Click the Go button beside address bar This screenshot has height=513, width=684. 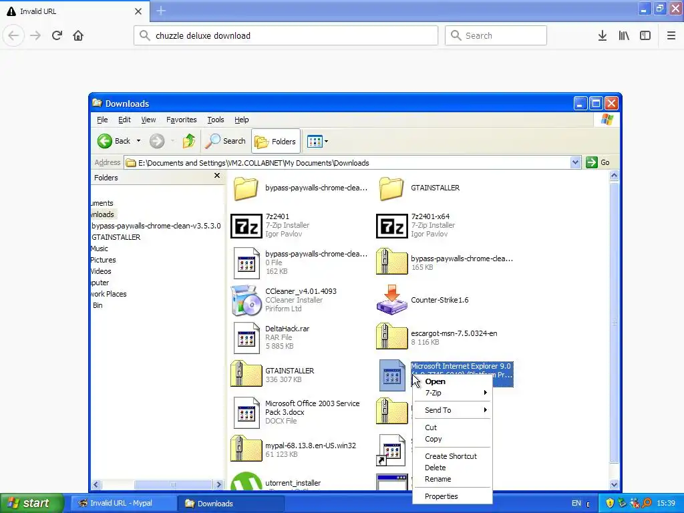[x=598, y=162]
